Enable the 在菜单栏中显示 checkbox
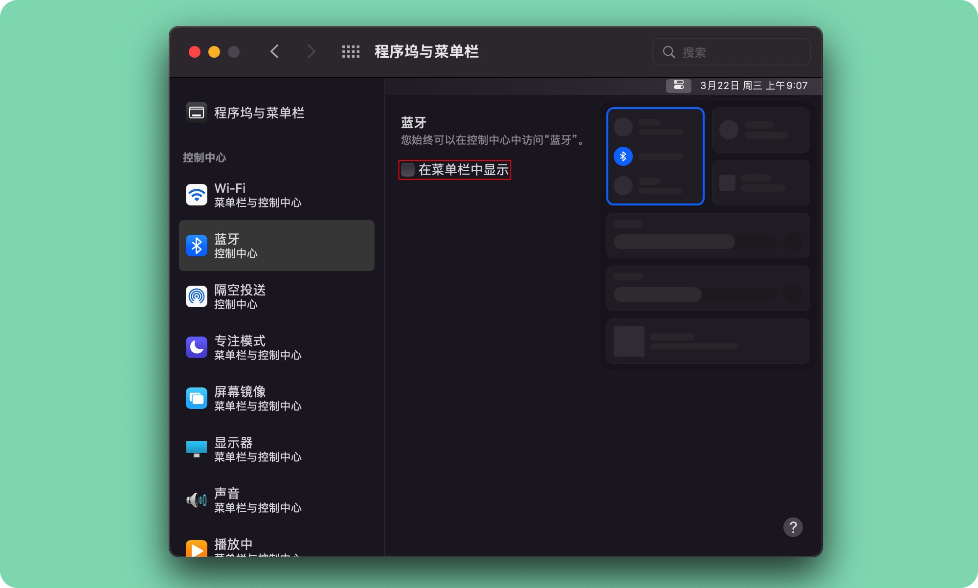Image resolution: width=978 pixels, height=588 pixels. click(x=408, y=170)
